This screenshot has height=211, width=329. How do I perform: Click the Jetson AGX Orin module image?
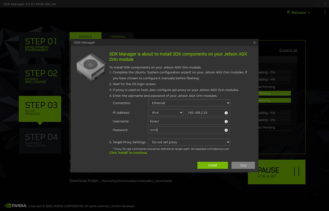click(x=91, y=67)
